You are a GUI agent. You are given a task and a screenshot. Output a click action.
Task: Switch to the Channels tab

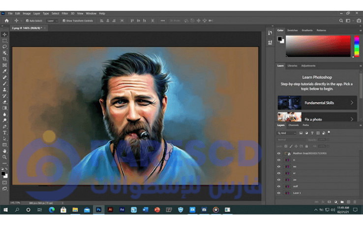294,125
